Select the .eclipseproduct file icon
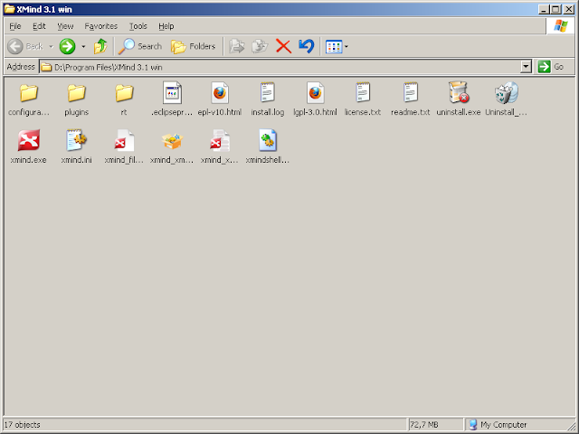This screenshot has width=579, height=434. (172, 92)
